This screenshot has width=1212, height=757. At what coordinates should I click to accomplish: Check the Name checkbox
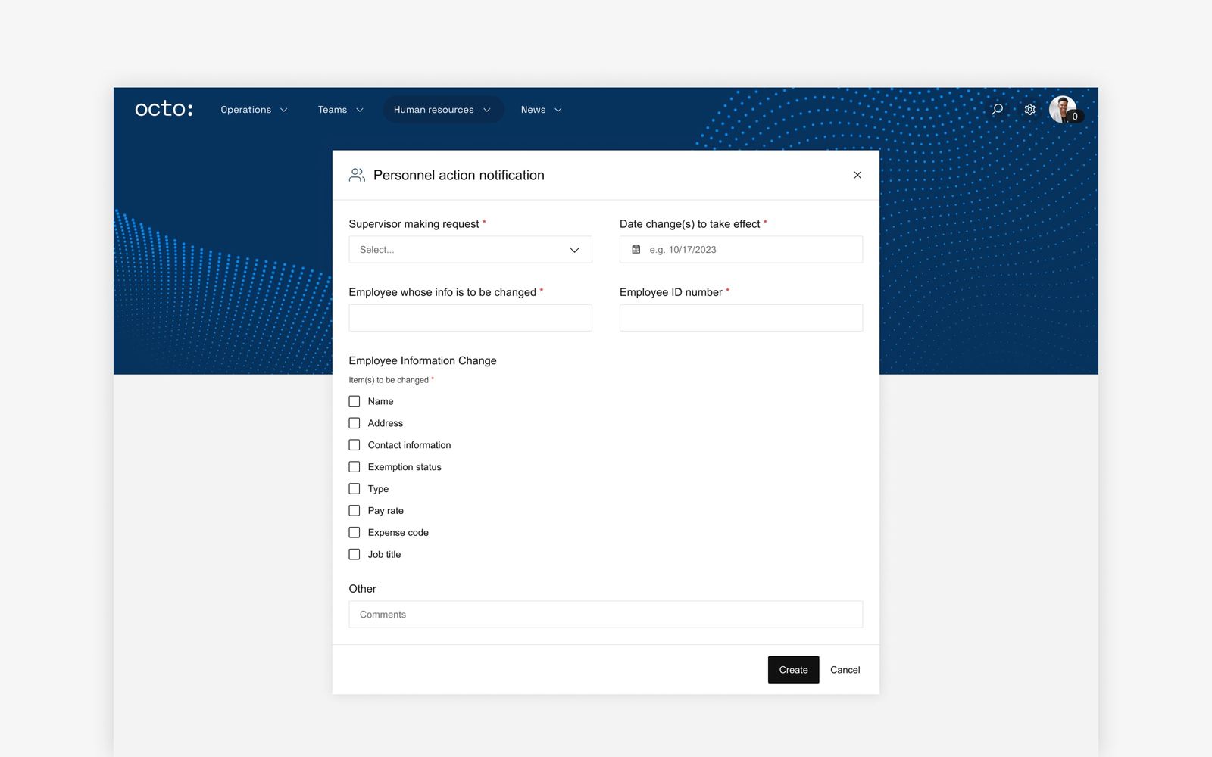tap(354, 401)
